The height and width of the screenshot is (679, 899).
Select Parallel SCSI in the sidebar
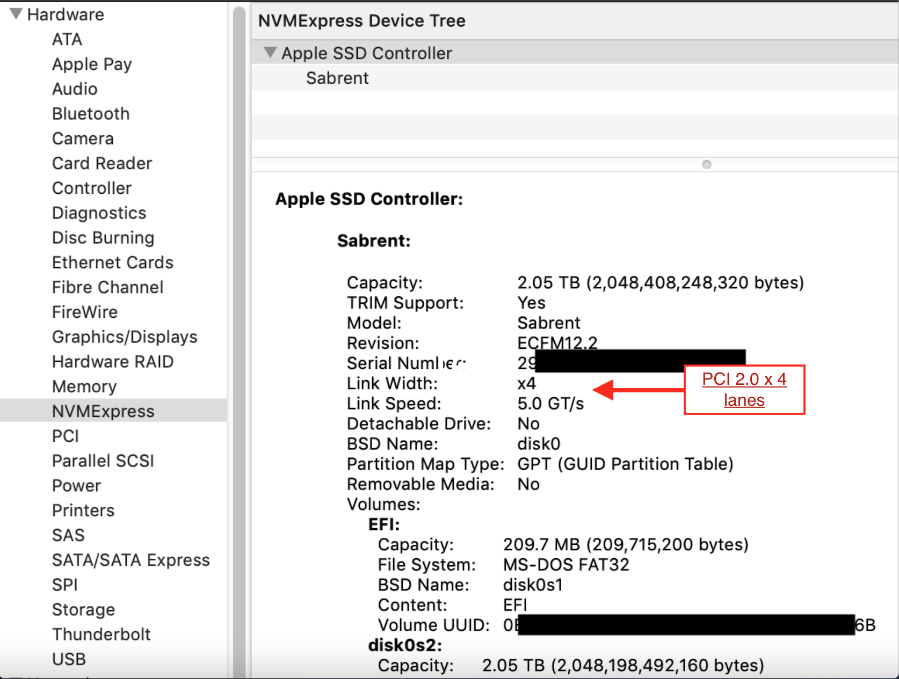point(103,461)
